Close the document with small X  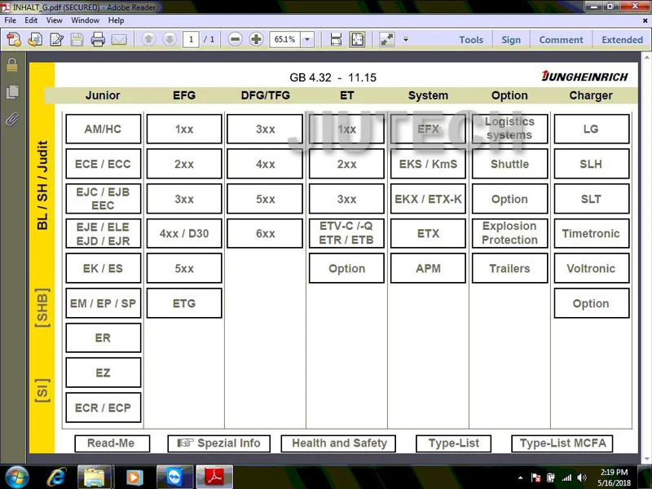645,20
